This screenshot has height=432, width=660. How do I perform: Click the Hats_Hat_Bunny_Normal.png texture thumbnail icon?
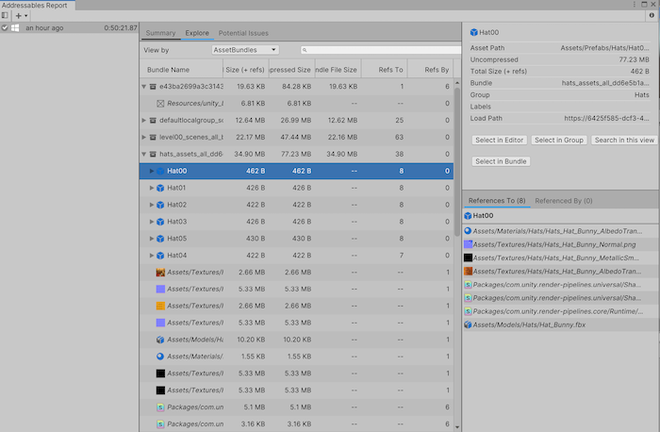[x=468, y=243]
